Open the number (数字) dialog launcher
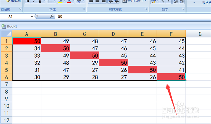Viewport: 211px width, 124px height. tap(183, 9)
